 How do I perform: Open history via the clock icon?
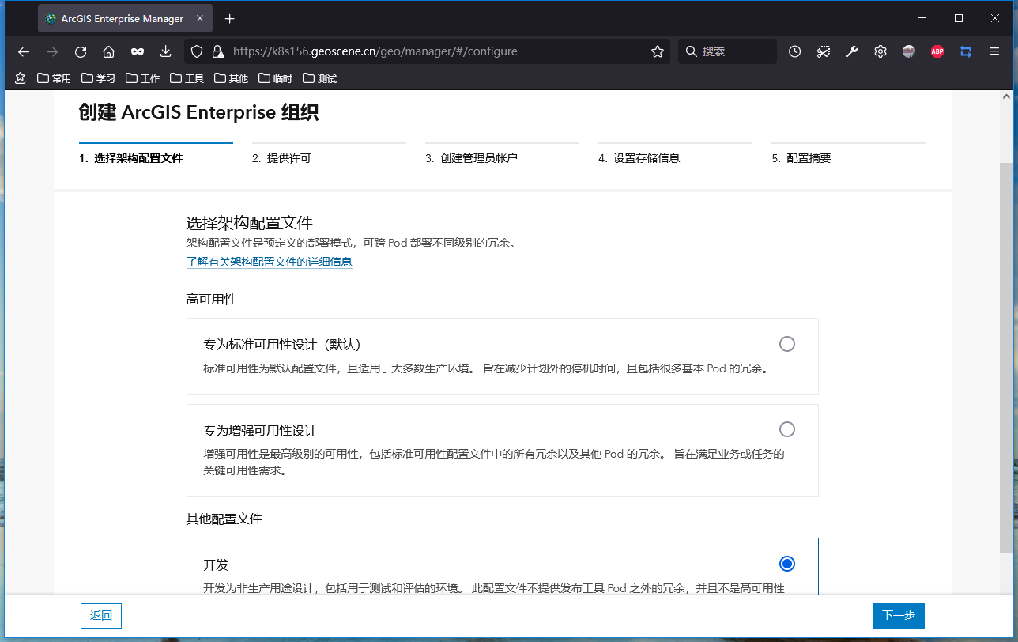point(795,51)
